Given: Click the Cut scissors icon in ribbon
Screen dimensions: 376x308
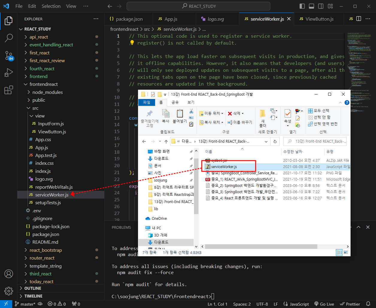Looking at the screenshot, I should click(x=191, y=111).
